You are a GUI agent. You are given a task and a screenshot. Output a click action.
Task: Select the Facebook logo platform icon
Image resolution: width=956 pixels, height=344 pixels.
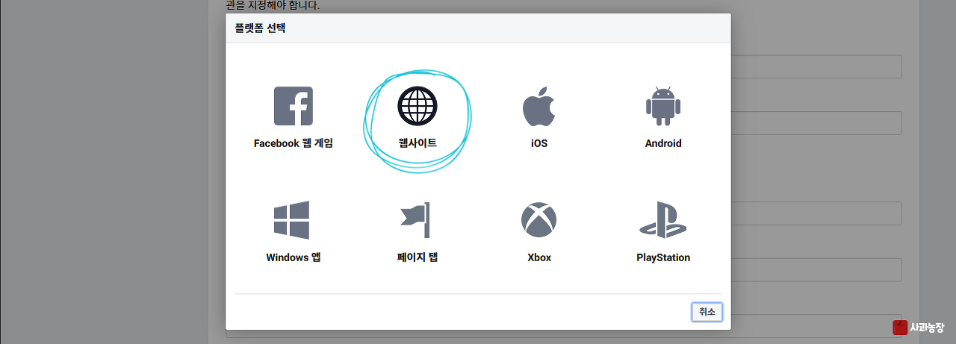click(x=294, y=106)
